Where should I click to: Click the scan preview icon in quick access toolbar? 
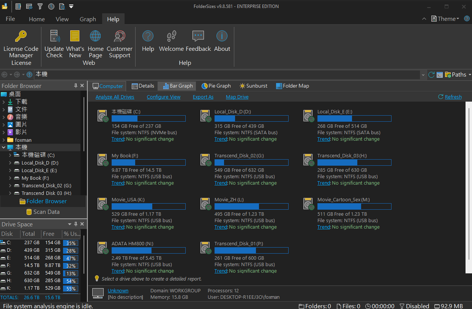[62, 6]
